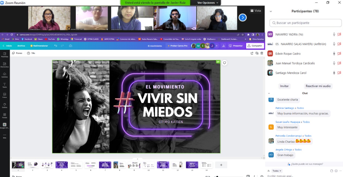This screenshot has height=177, width=343.
Task: Click the Compartir button in Canva
Action: point(255,46)
